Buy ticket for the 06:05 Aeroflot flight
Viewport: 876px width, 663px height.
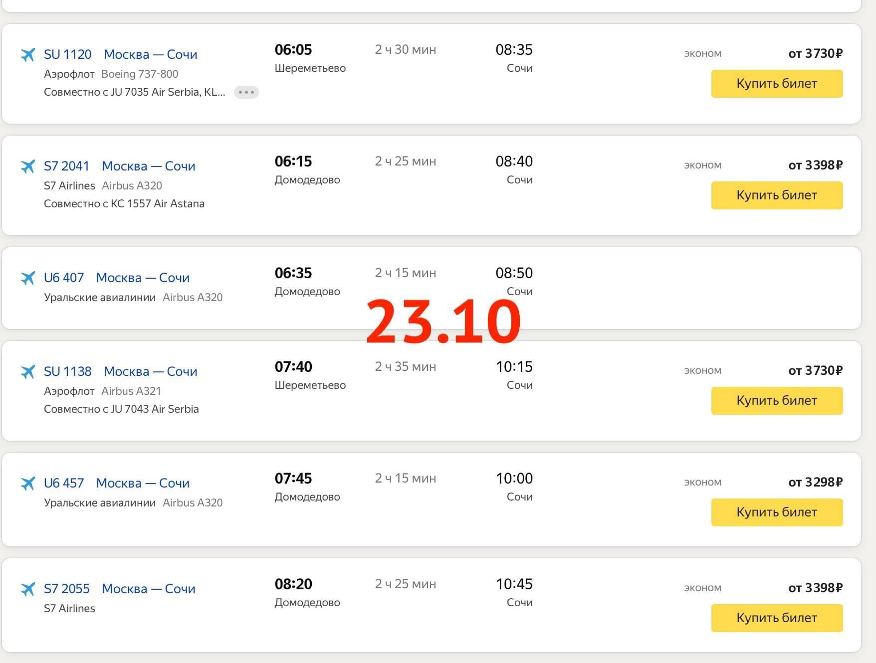click(777, 84)
